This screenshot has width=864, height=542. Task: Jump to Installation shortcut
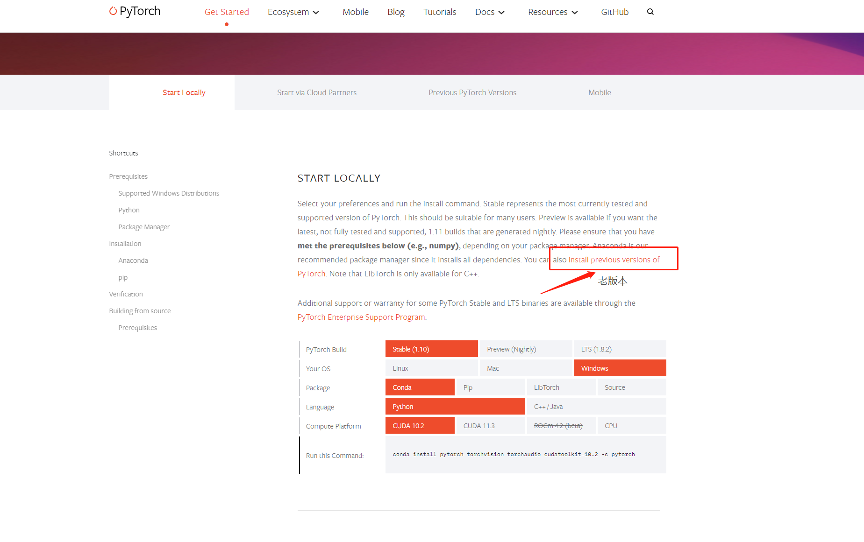pos(125,244)
